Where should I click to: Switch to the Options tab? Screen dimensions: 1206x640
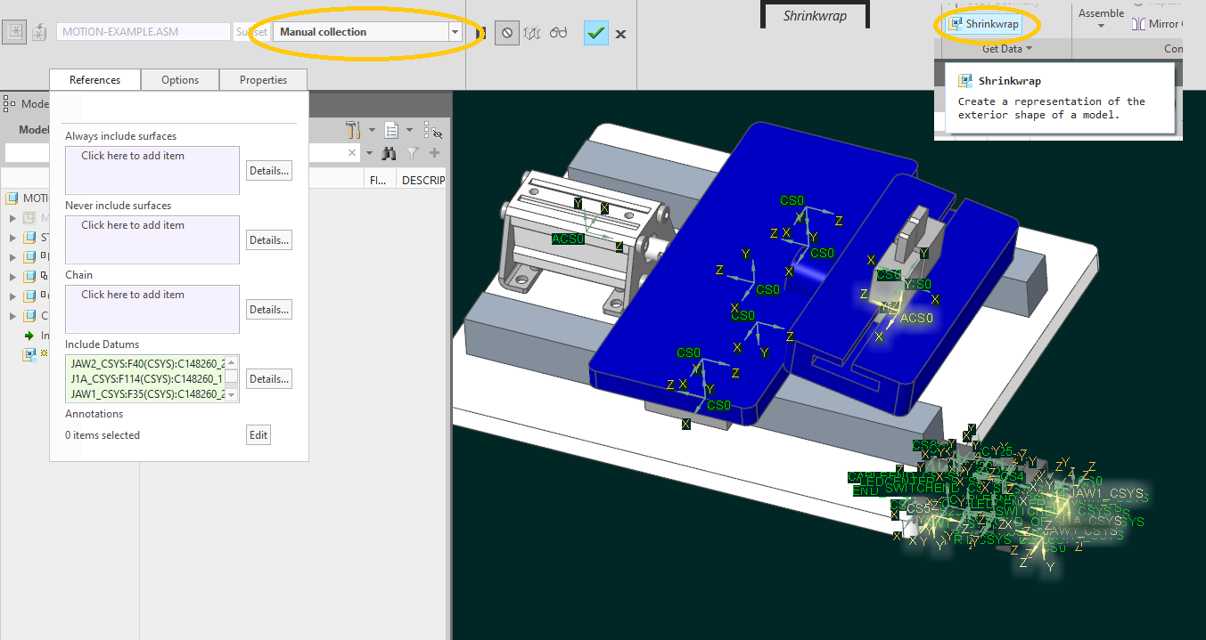pos(180,79)
